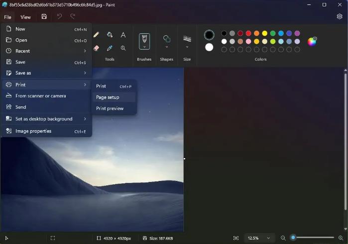This screenshot has height=244, width=348.
Task: Select the Magnifier zoom tool
Action: (x=123, y=48)
